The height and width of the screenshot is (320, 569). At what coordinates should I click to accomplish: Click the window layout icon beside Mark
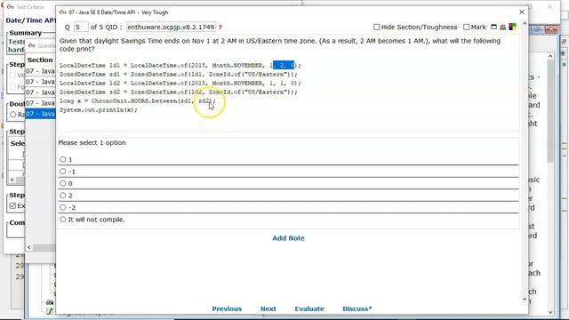click(493, 27)
